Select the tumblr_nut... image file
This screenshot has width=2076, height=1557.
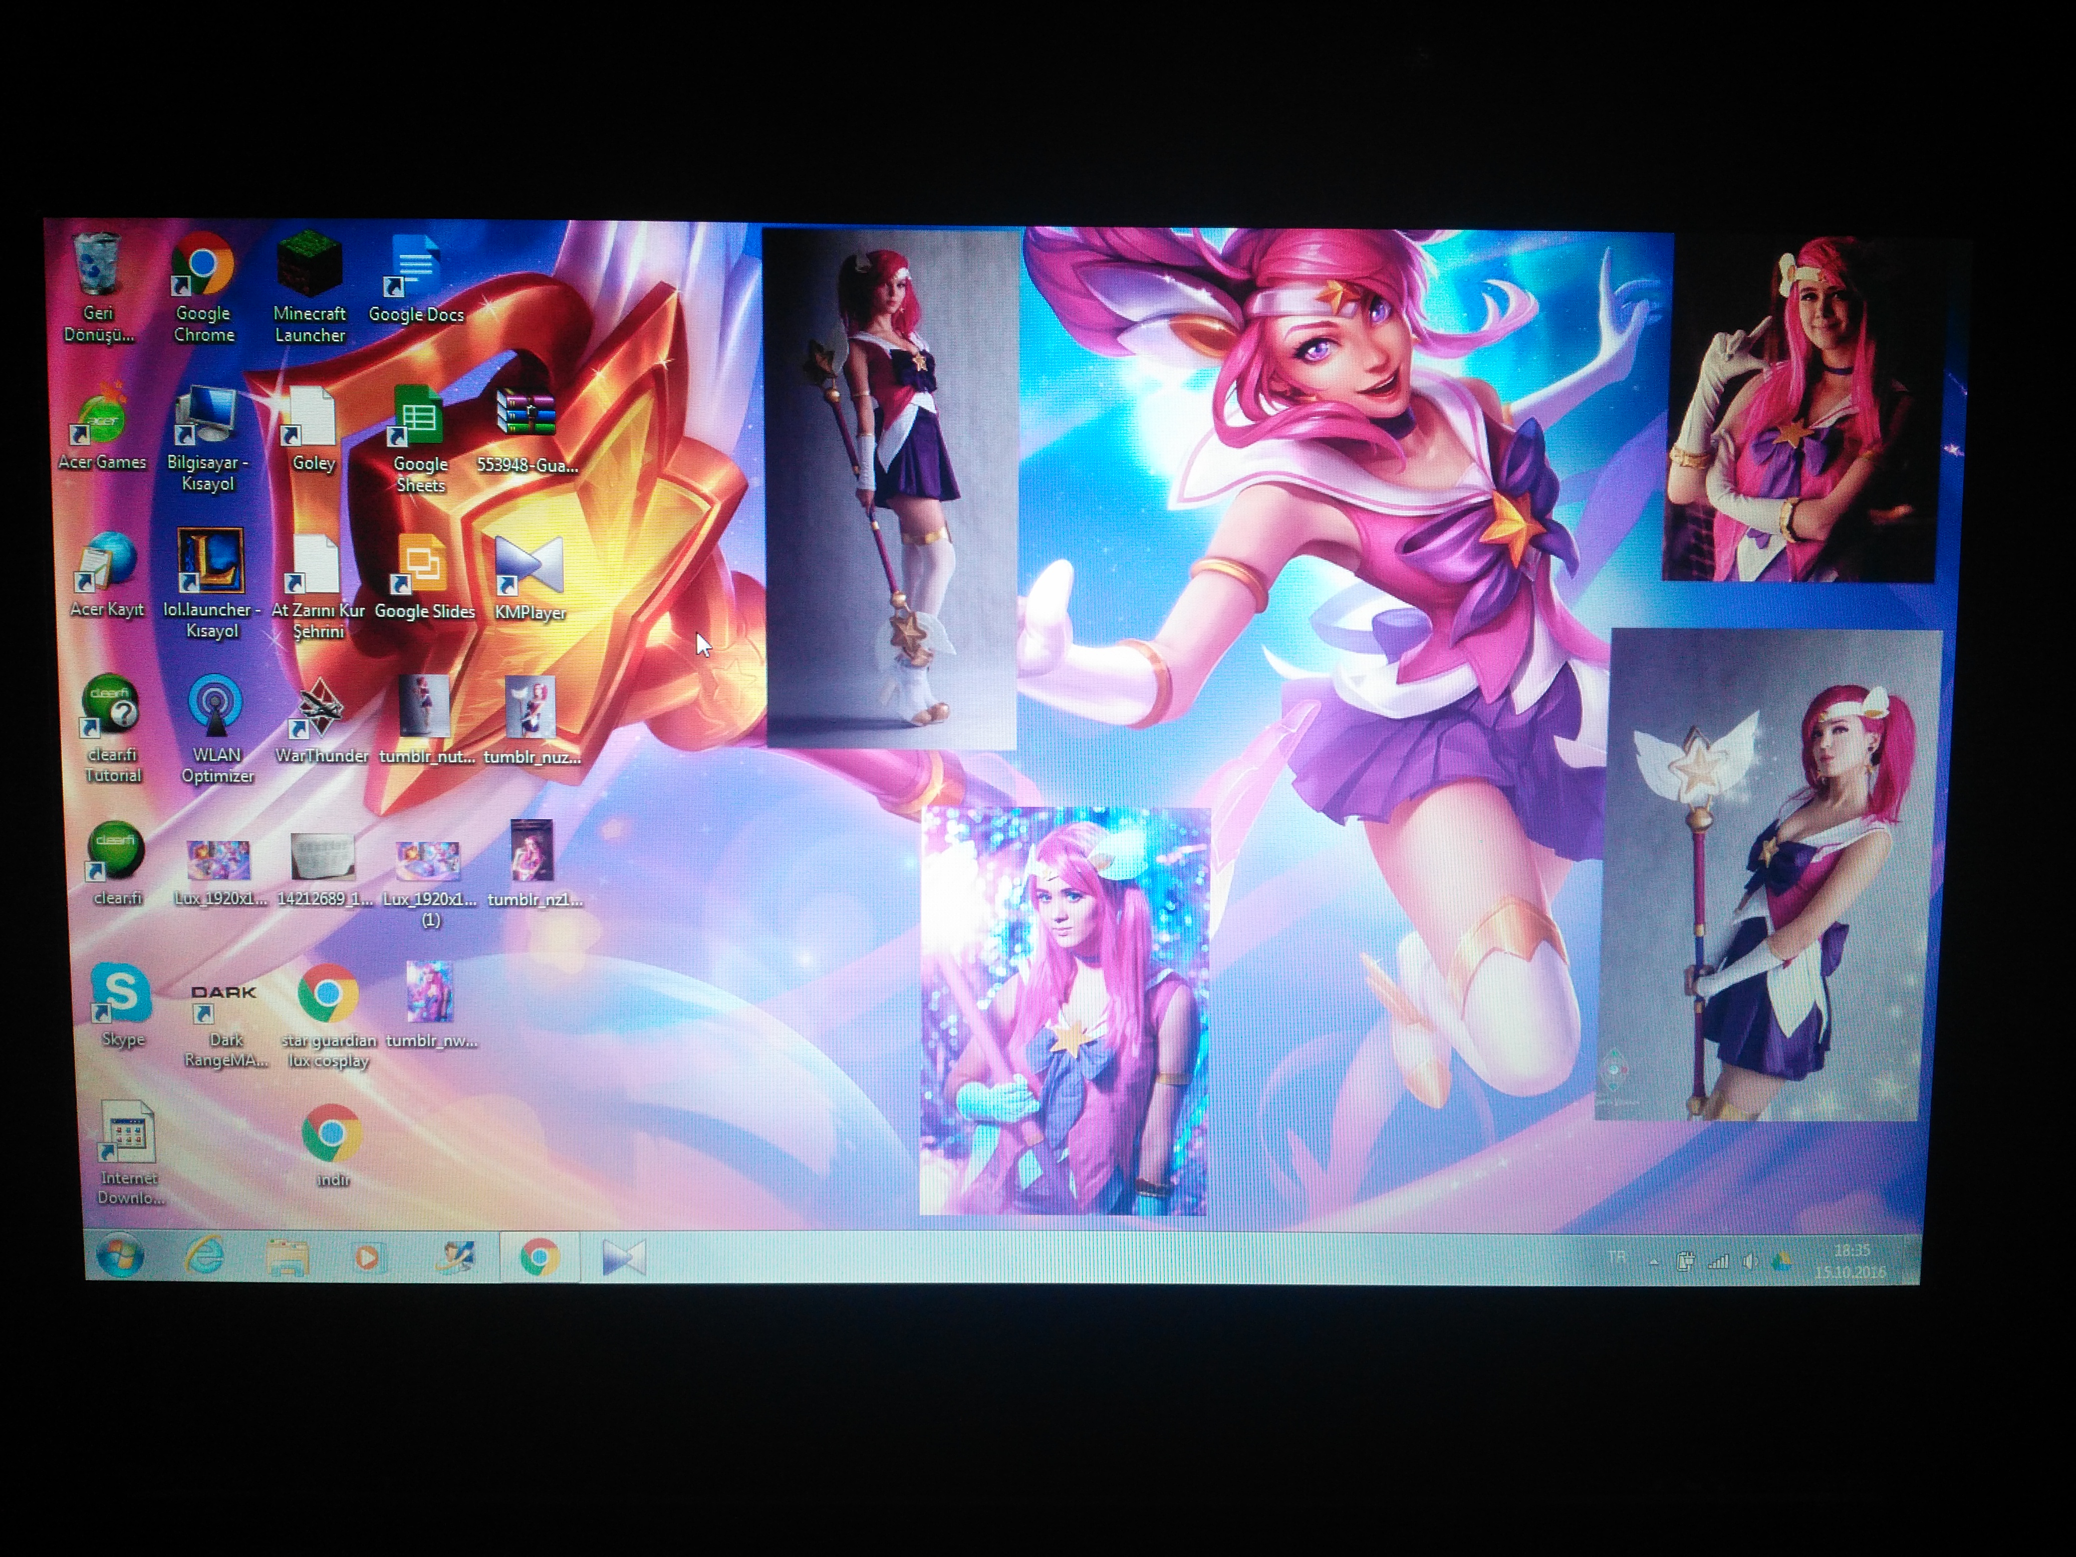point(427,721)
